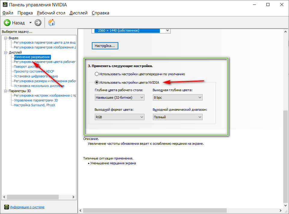Click the Настройка... button

(105, 46)
